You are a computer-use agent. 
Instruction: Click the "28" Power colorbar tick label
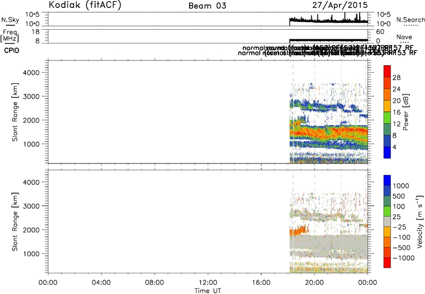point(396,77)
